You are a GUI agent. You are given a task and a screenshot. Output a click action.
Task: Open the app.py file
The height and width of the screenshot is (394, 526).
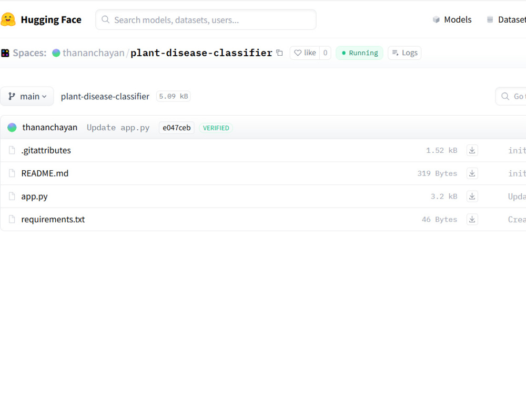tap(34, 196)
